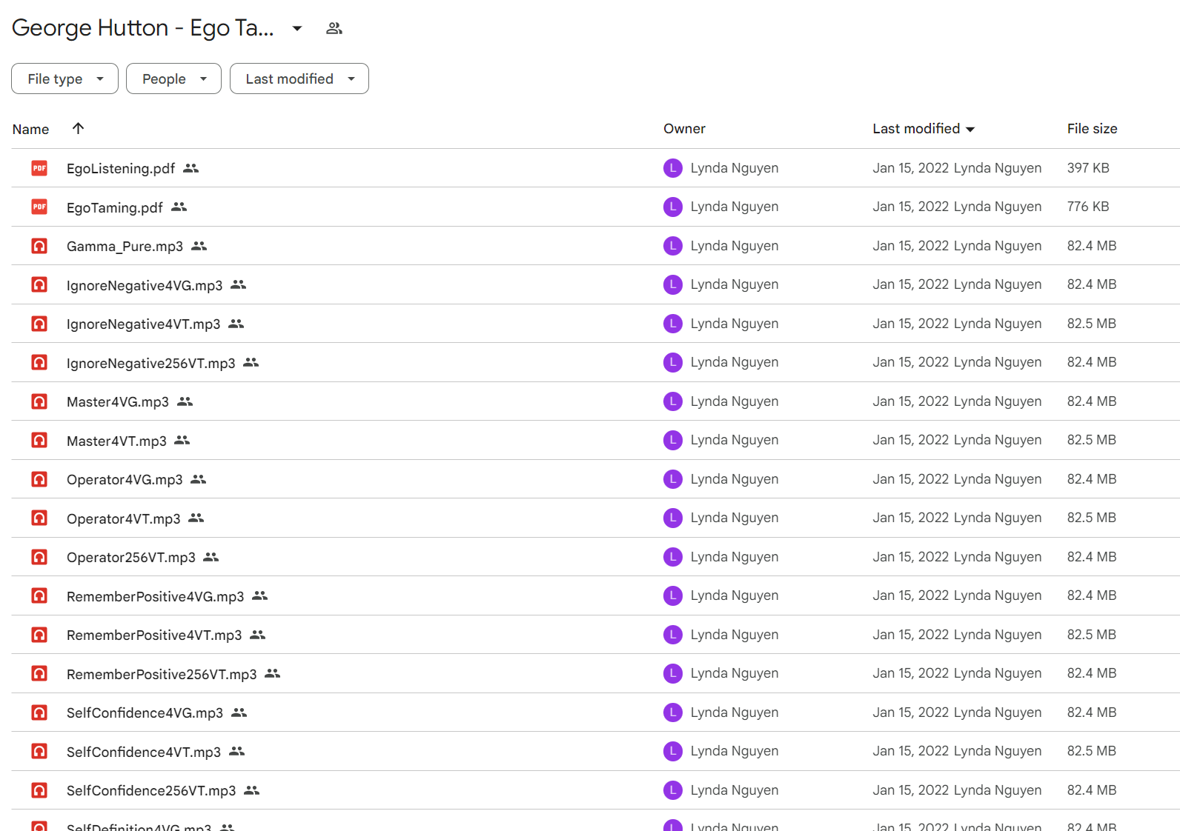Open the File type filter dropdown
Viewport: 1180px width, 831px height.
(64, 79)
